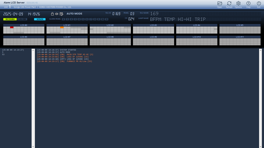Image resolution: width=264 pixels, height=148 pixels.
Task: Click the Refresh icon in the toolbar
Action: (x=229, y=3)
